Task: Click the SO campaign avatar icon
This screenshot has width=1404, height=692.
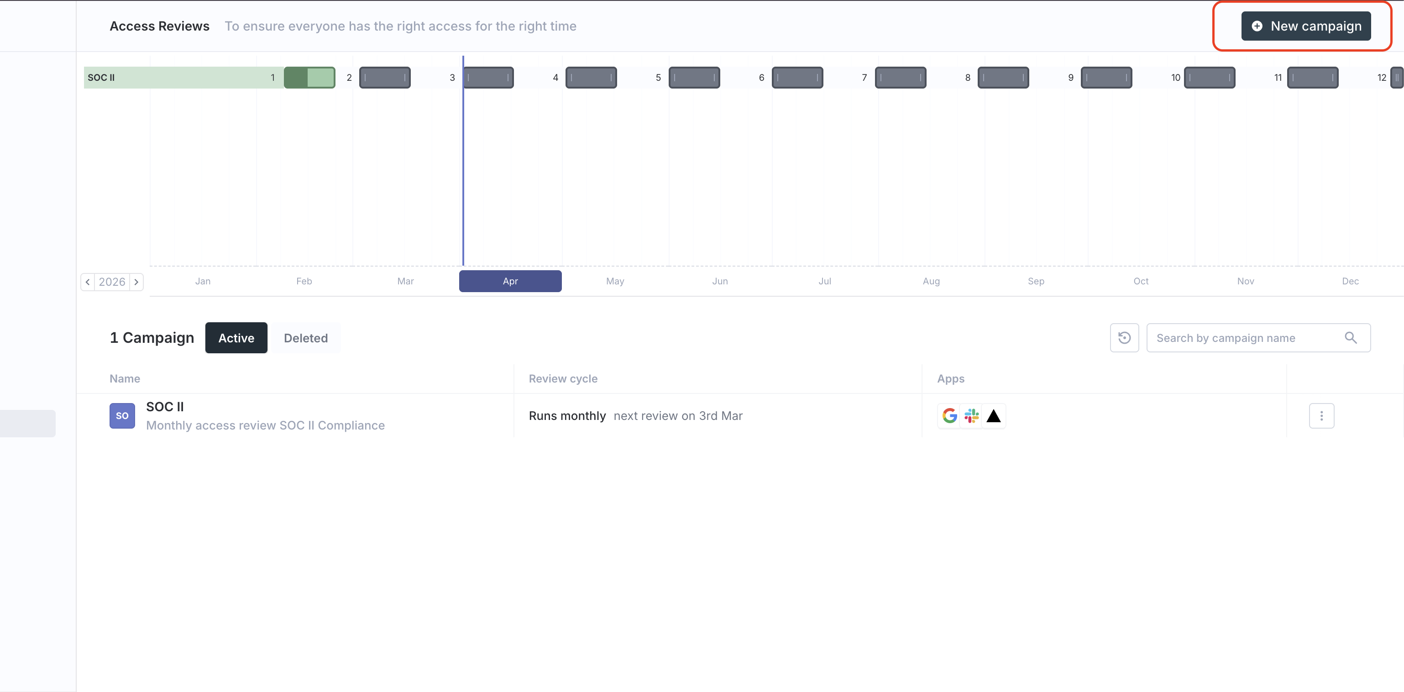Action: point(122,416)
